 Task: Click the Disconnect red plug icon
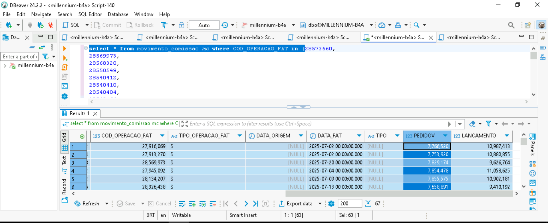tap(51, 25)
